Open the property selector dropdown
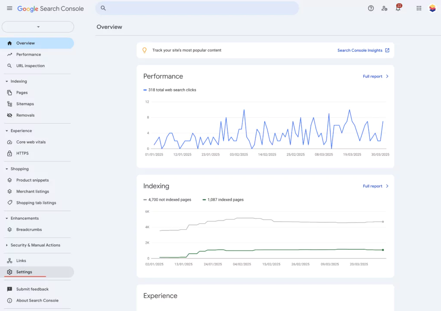The image size is (441, 311). [x=38, y=27]
